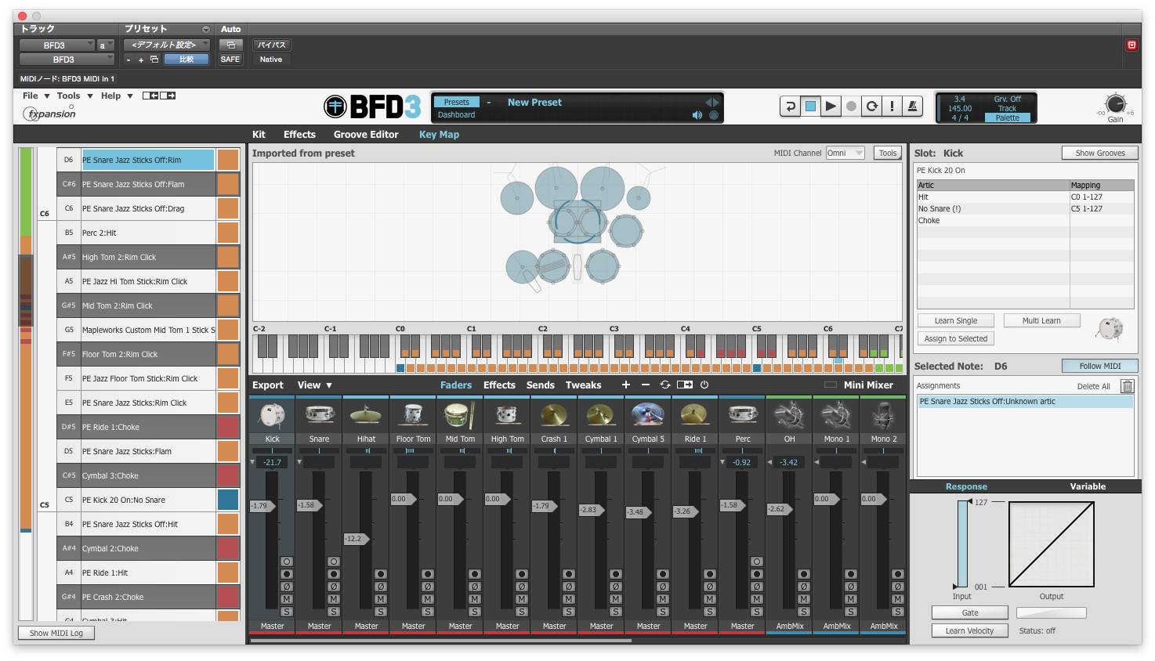Toggle the Mini Mixer checkbox
Viewport: 1155px width, 661px height.
click(831, 385)
